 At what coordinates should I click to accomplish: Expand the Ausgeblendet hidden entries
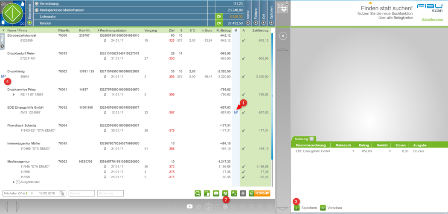tap(14, 182)
